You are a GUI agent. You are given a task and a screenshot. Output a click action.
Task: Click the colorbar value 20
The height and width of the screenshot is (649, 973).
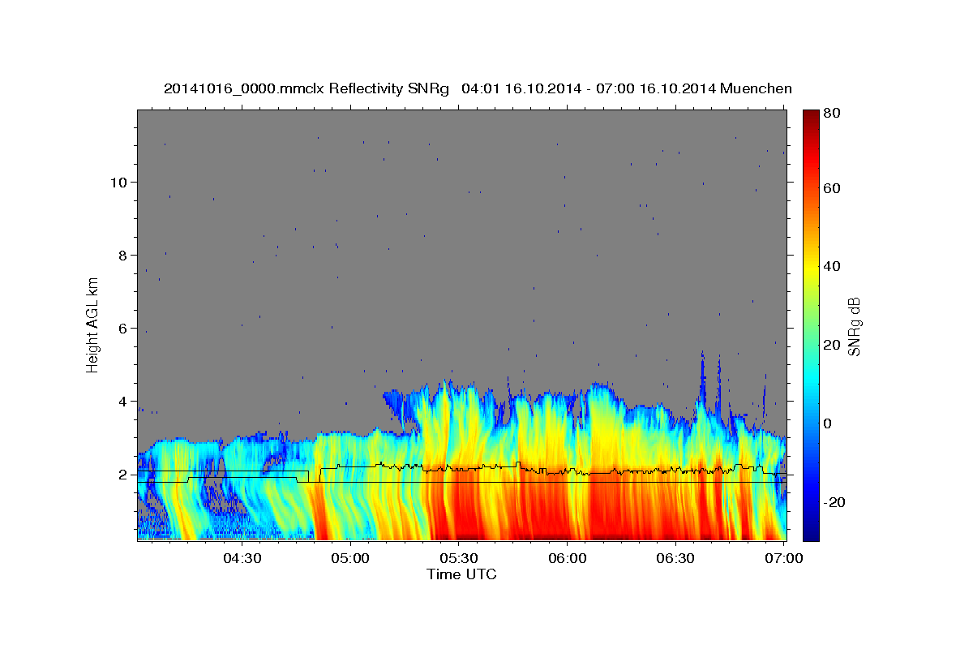coord(833,345)
